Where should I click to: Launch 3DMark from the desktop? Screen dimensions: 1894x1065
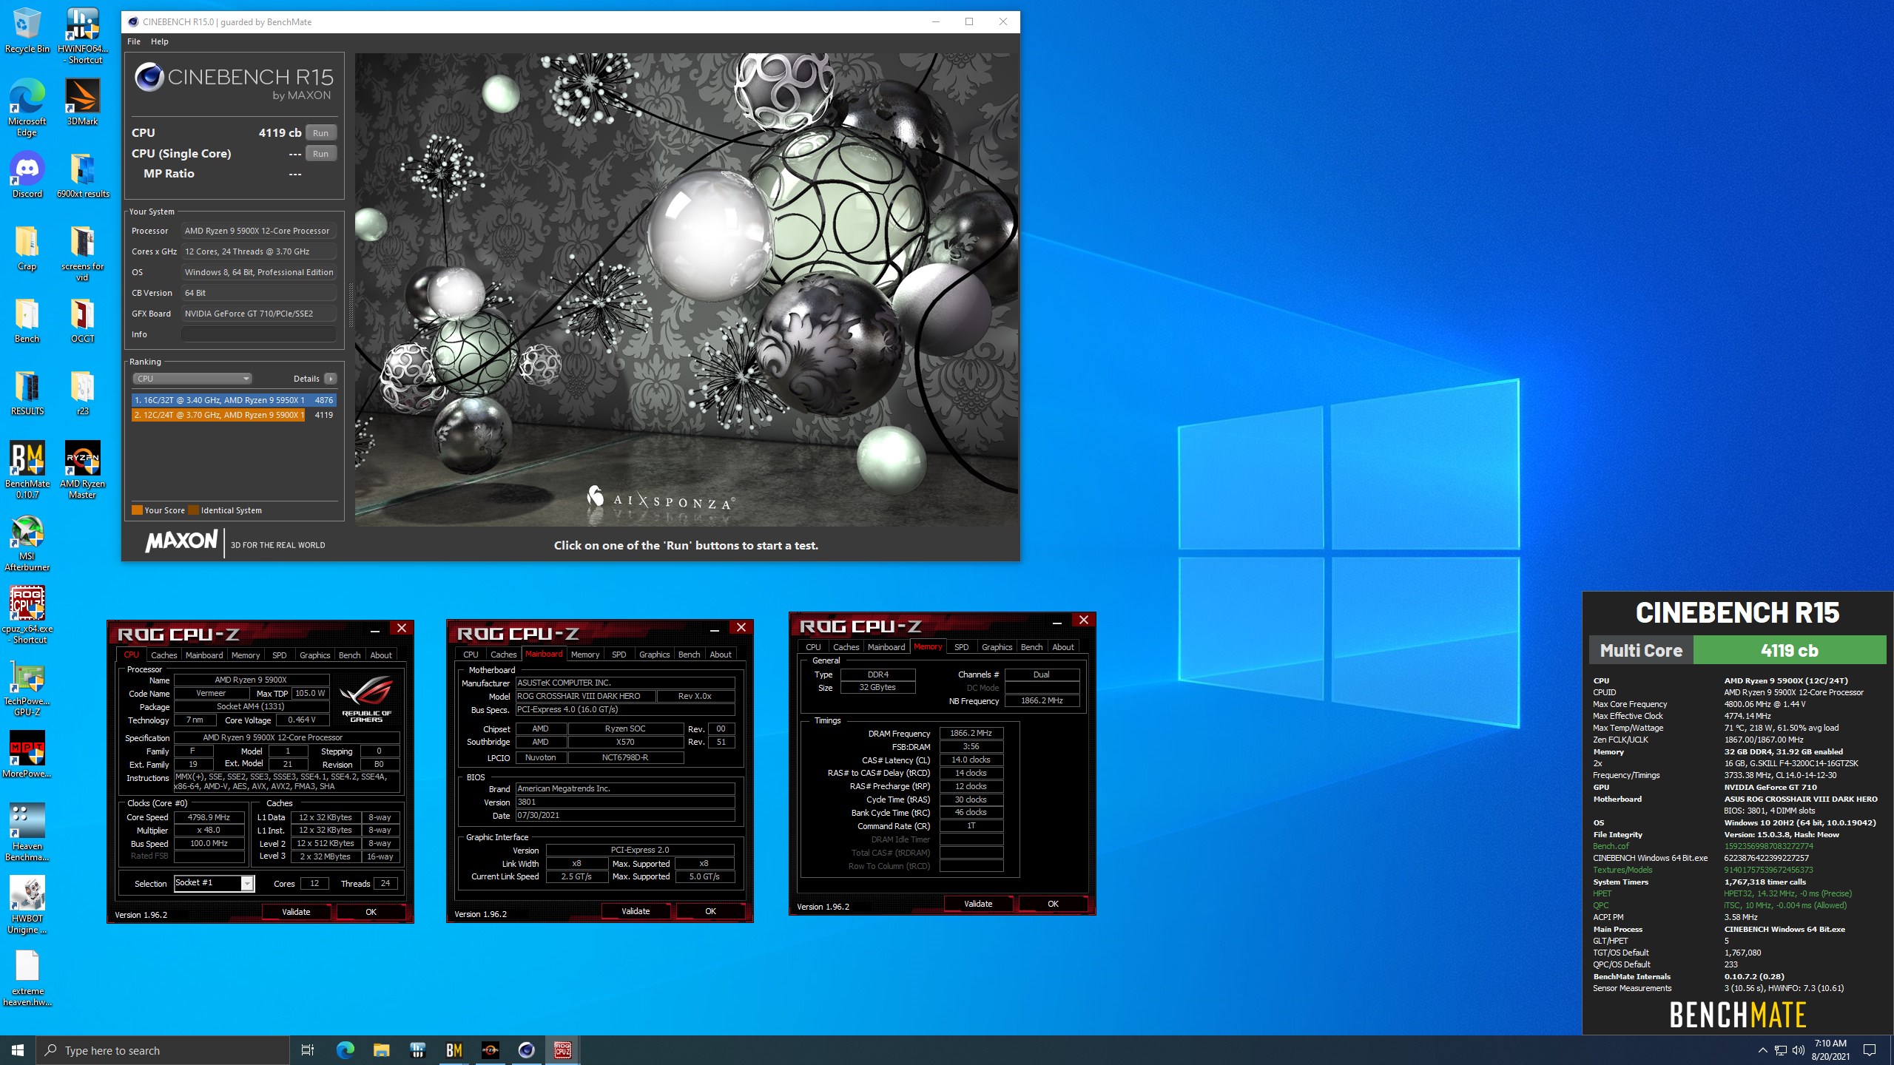click(x=83, y=102)
